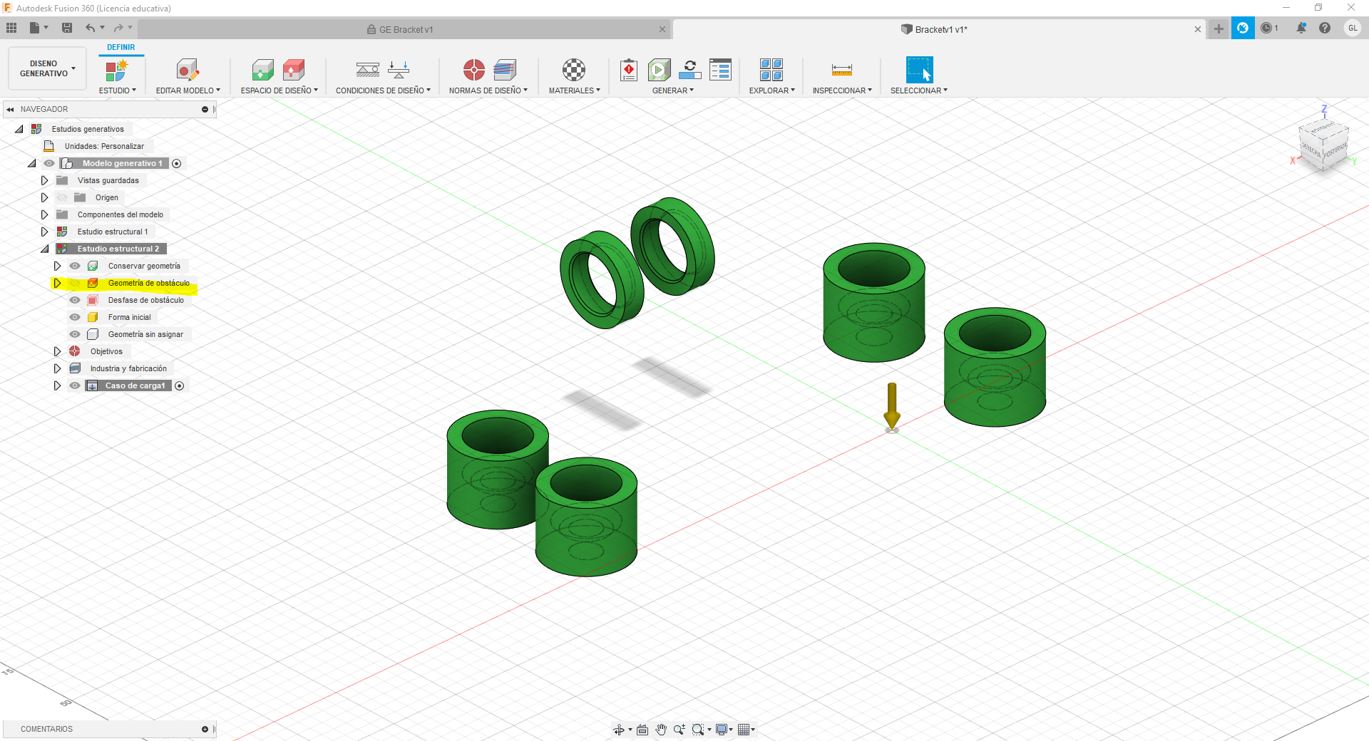Click the Look At icon in navigation bar
Screen dimensions: 1369x741
[642, 729]
